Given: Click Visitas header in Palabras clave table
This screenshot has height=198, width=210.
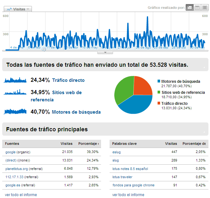Looking at the screenshot, I should [x=171, y=144].
